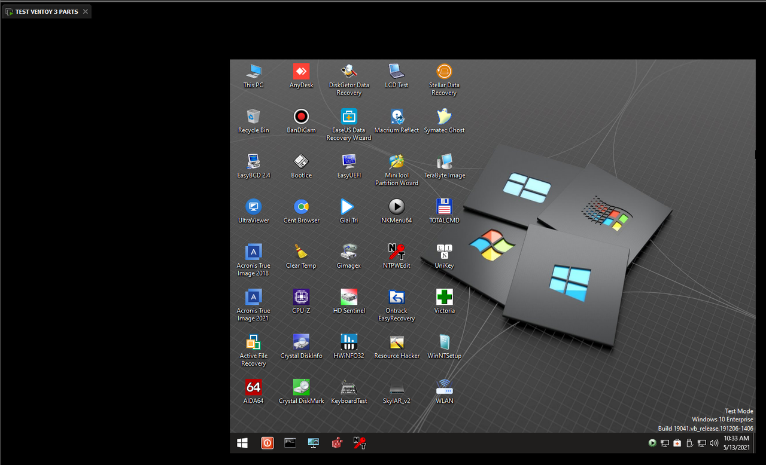Open Resource Hacker
The height and width of the screenshot is (465, 766).
(396, 347)
